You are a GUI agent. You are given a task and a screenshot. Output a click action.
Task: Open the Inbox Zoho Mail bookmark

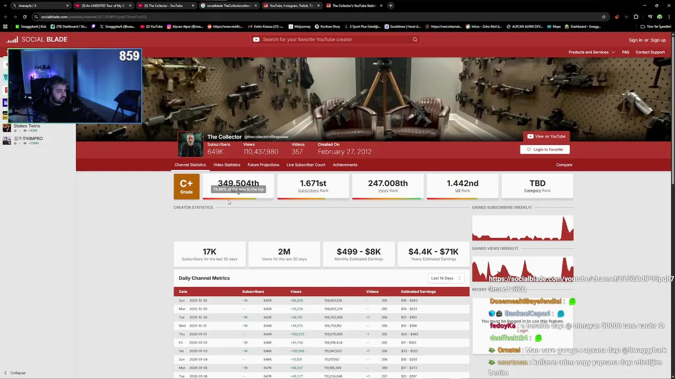[484, 26]
